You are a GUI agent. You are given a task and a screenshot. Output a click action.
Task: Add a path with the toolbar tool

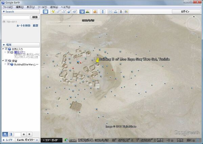pyautogui.click(x=64, y=12)
